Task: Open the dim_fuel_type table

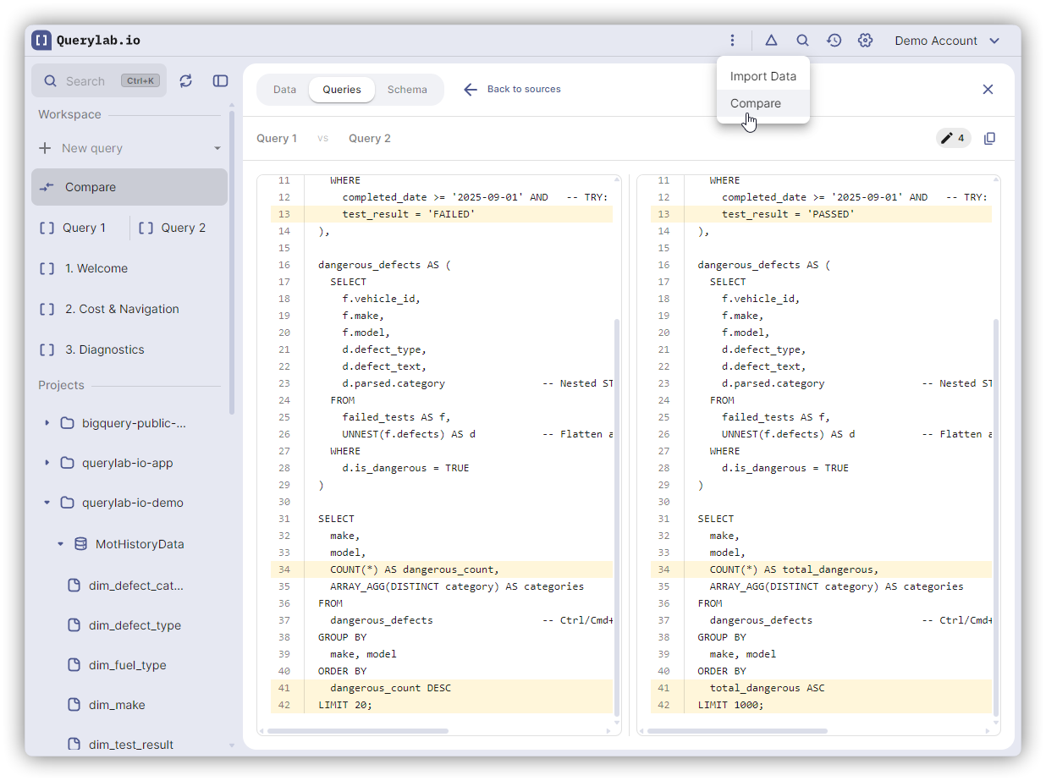Action: [x=127, y=665]
